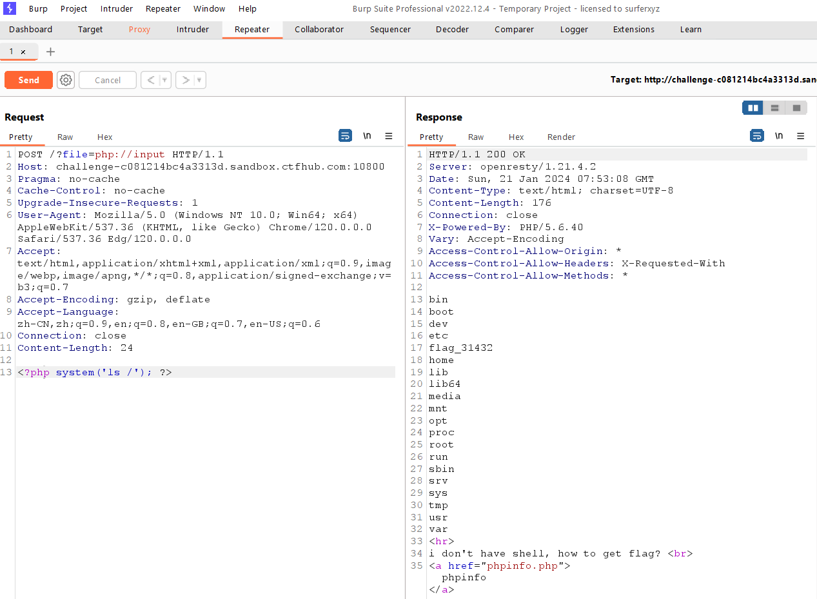Select Pretty view in the Request panel
Viewport: 817px width, 599px height.
tap(21, 137)
